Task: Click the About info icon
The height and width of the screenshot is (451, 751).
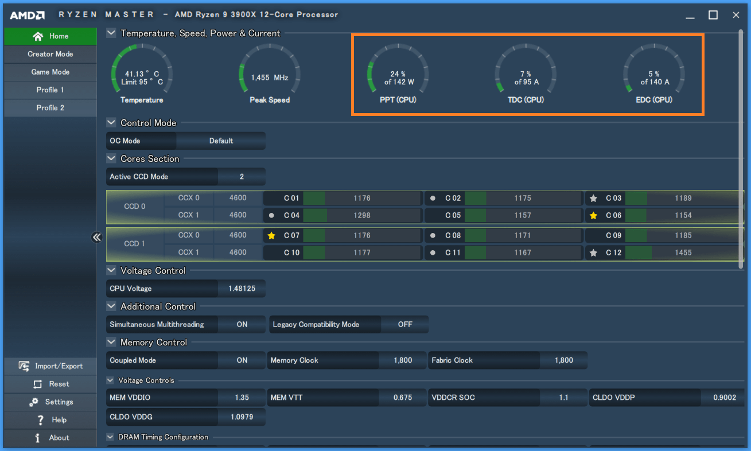Action: [x=38, y=437]
